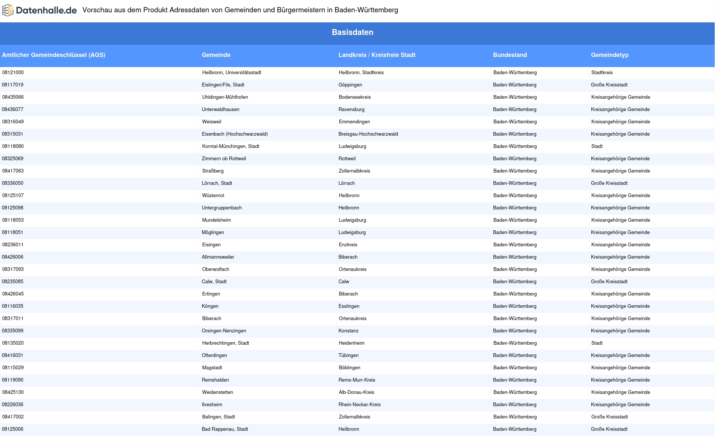Select AGS code 08417002

point(13,417)
